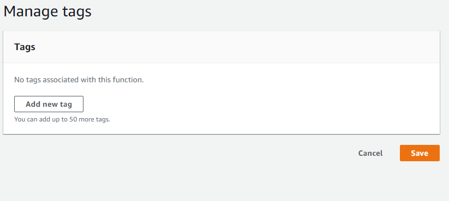The height and width of the screenshot is (201, 449).
Task: Click the word 'tags' in the page title
Action: (x=77, y=13)
